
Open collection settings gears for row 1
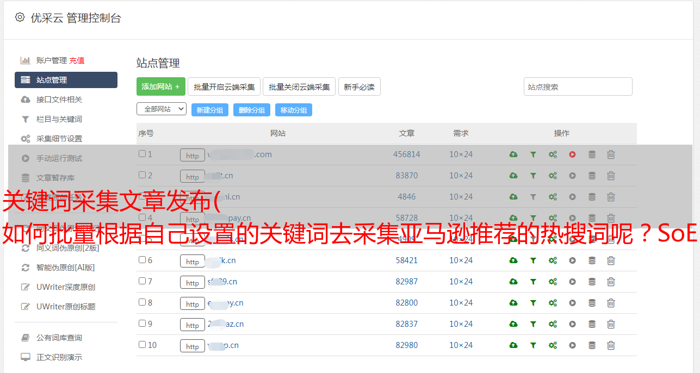(553, 154)
